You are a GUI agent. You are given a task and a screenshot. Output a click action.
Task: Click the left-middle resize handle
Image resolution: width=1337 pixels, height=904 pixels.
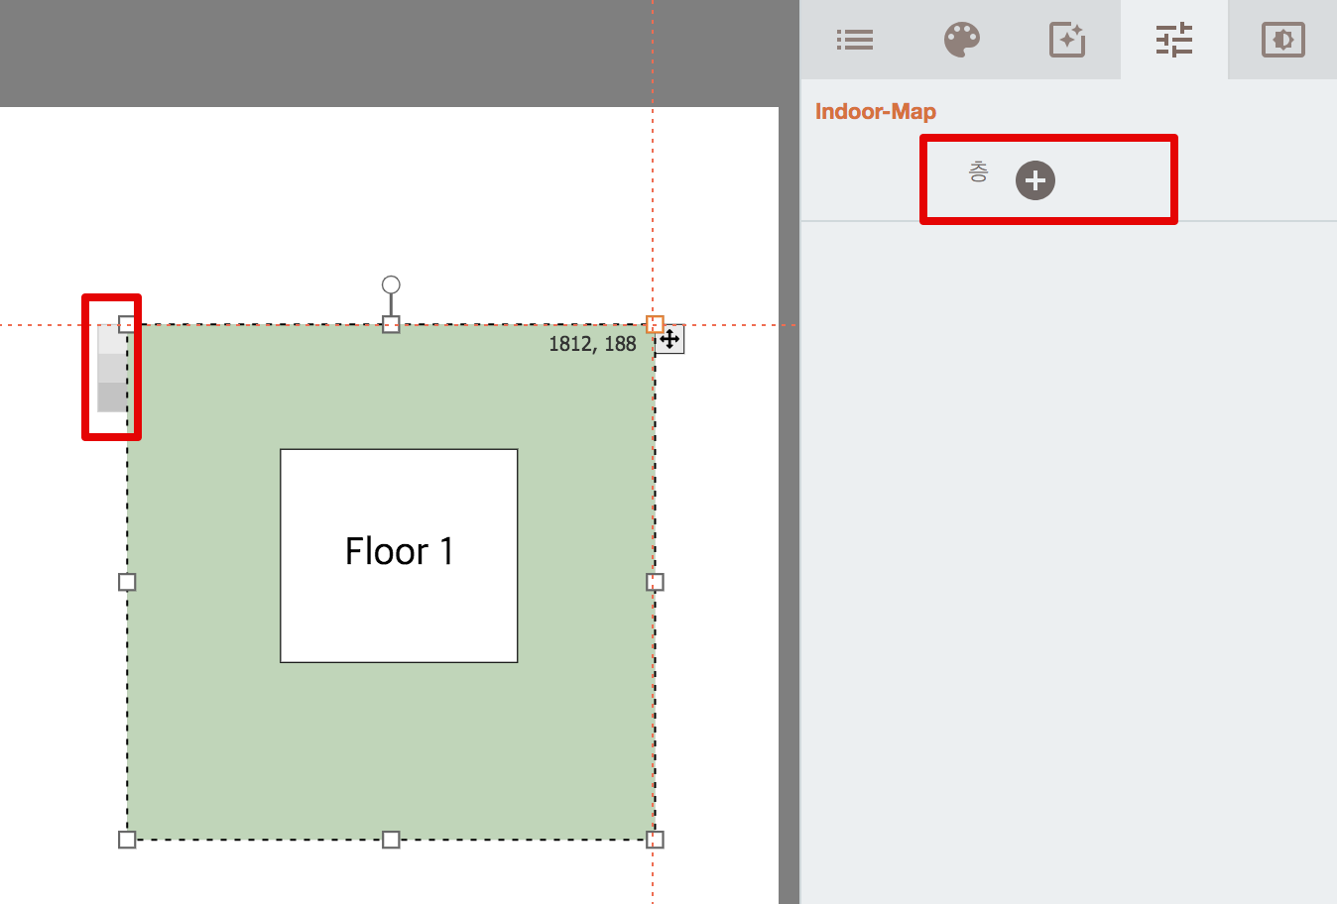pyautogui.click(x=127, y=582)
